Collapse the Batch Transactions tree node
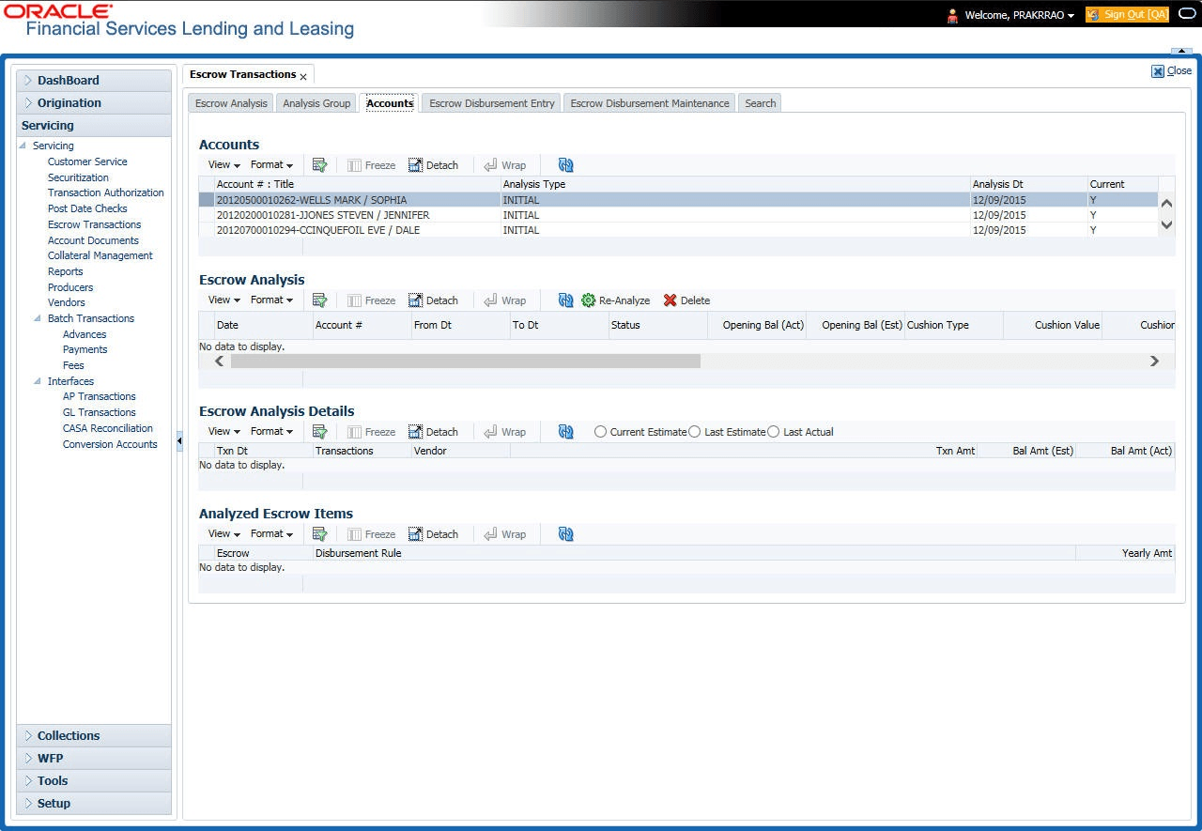The image size is (1202, 831). pos(38,318)
